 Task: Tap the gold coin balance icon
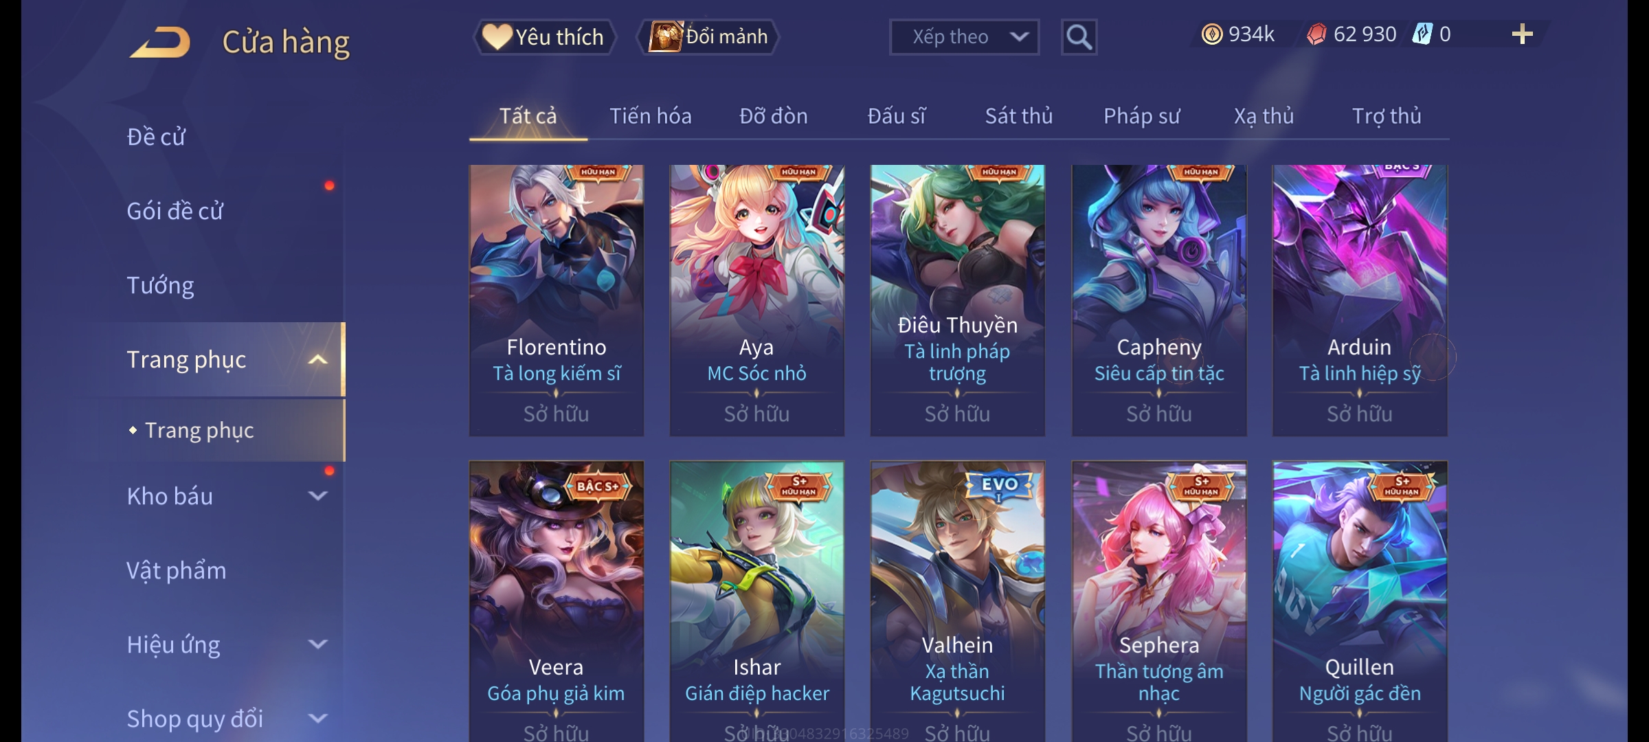click(1212, 34)
